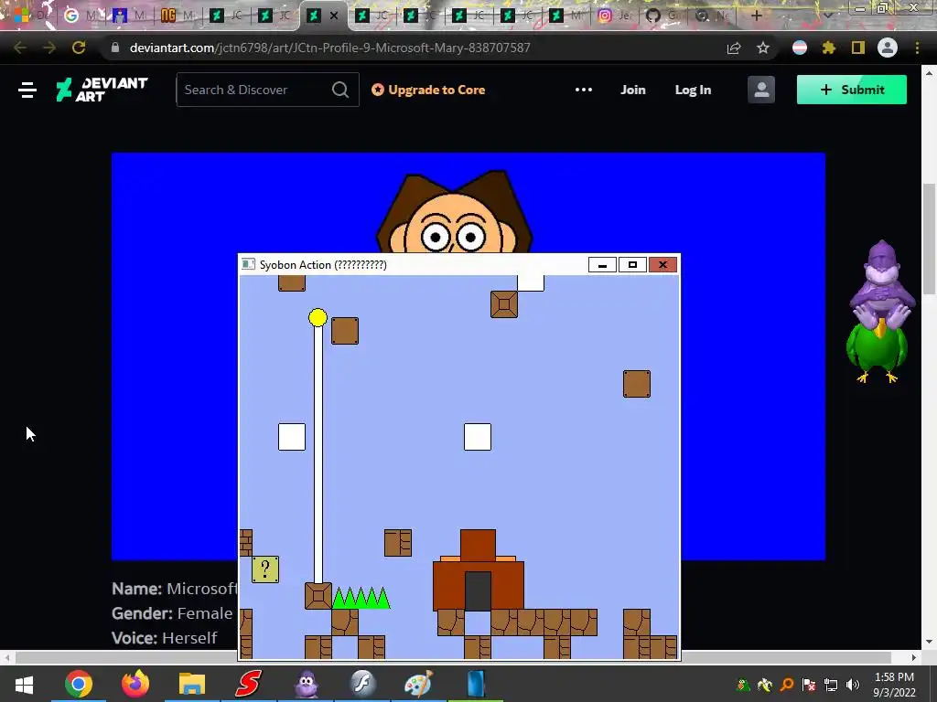Click the flag with red X tray icon
Image resolution: width=937 pixels, height=702 pixels.
809,685
